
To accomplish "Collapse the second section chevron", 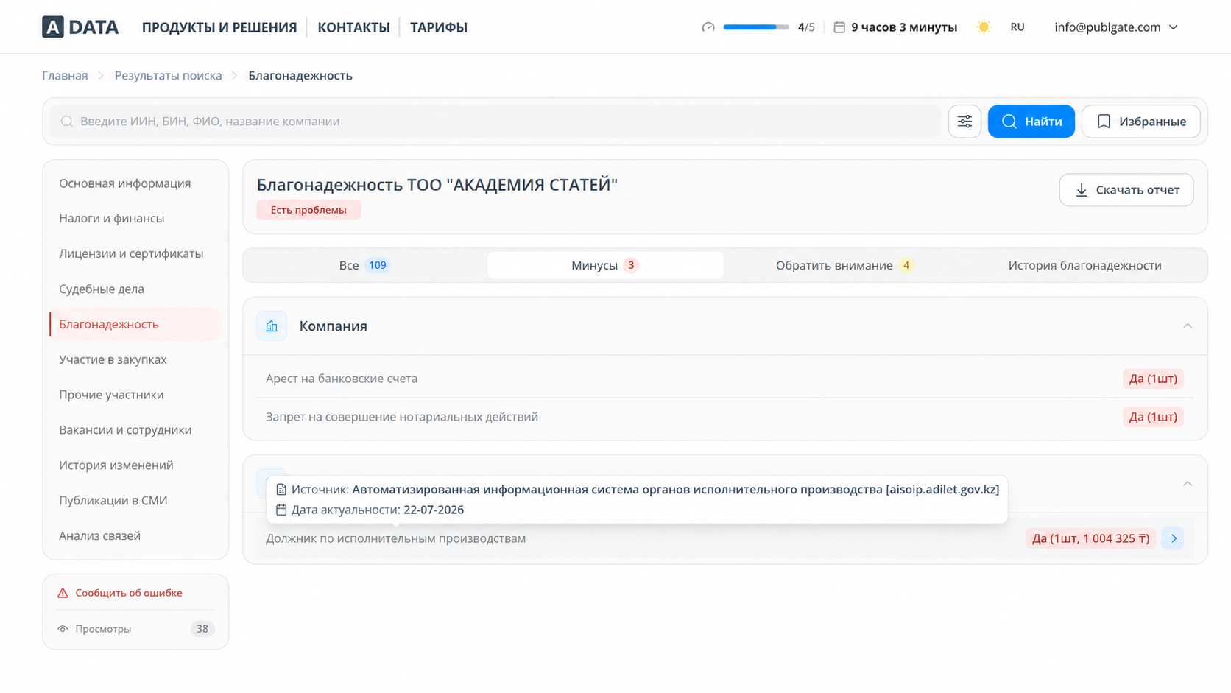I will tap(1188, 484).
